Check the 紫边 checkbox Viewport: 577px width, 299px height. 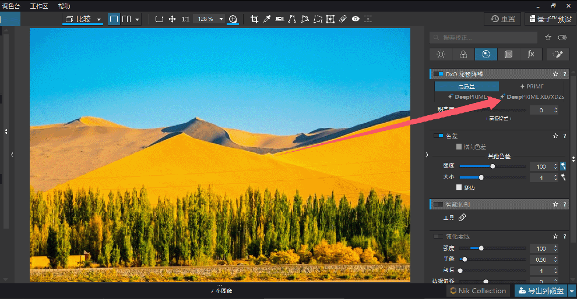pyautogui.click(x=459, y=187)
